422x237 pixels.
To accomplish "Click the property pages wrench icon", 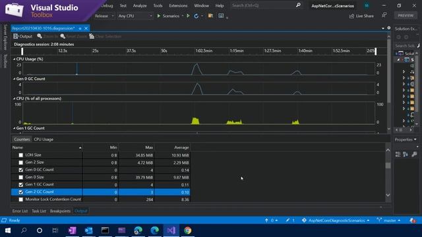I will click(x=414, y=154).
